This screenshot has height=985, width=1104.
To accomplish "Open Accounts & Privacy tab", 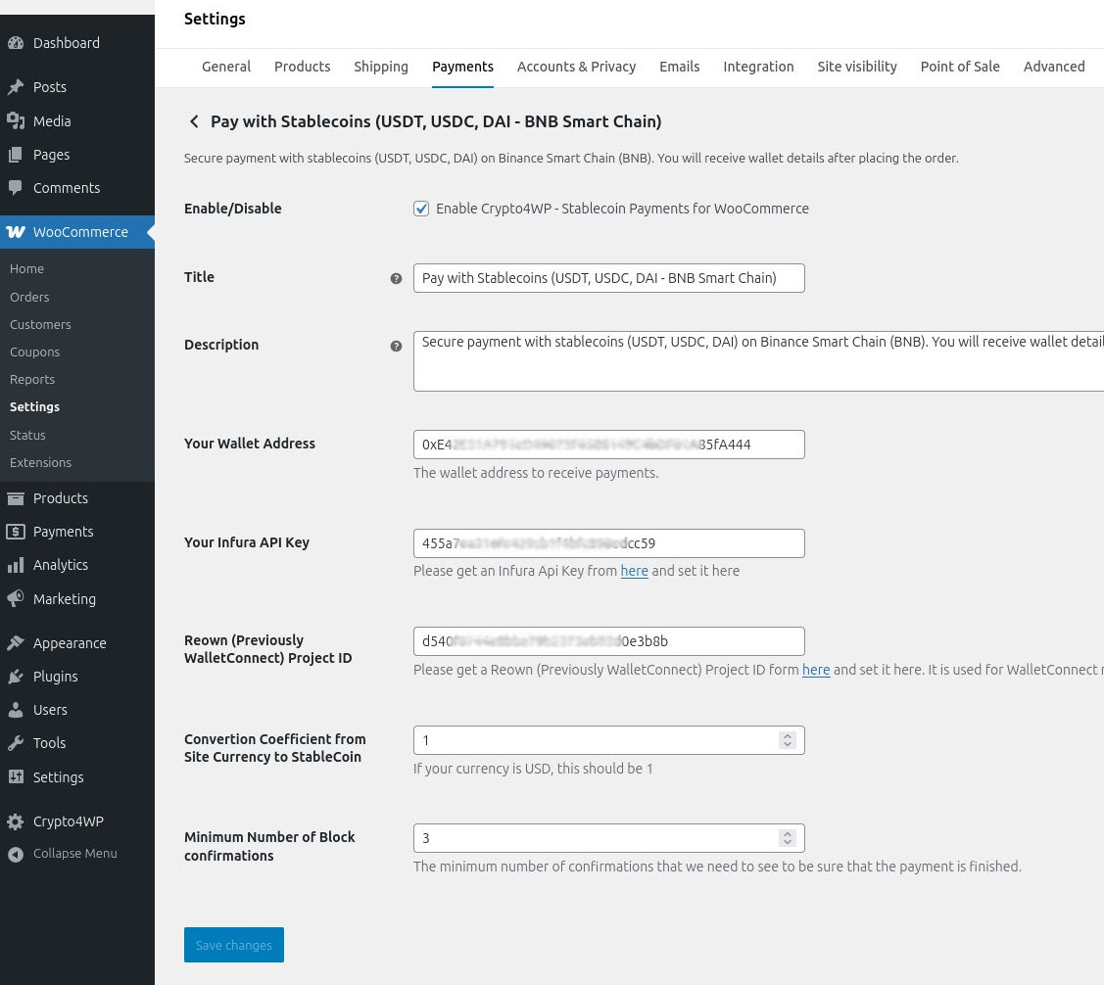I will [576, 67].
